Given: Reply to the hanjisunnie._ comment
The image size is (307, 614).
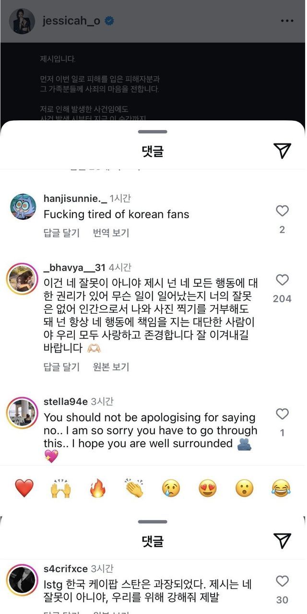Looking at the screenshot, I should (61, 233).
